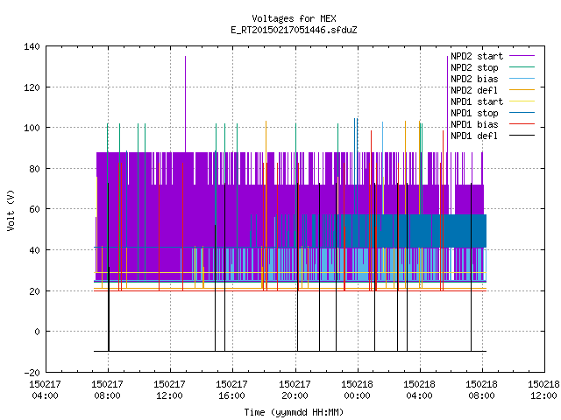The height and width of the screenshot is (420, 561).
Task: Click the 'NPD2 stop' legend label
Action: coord(474,67)
